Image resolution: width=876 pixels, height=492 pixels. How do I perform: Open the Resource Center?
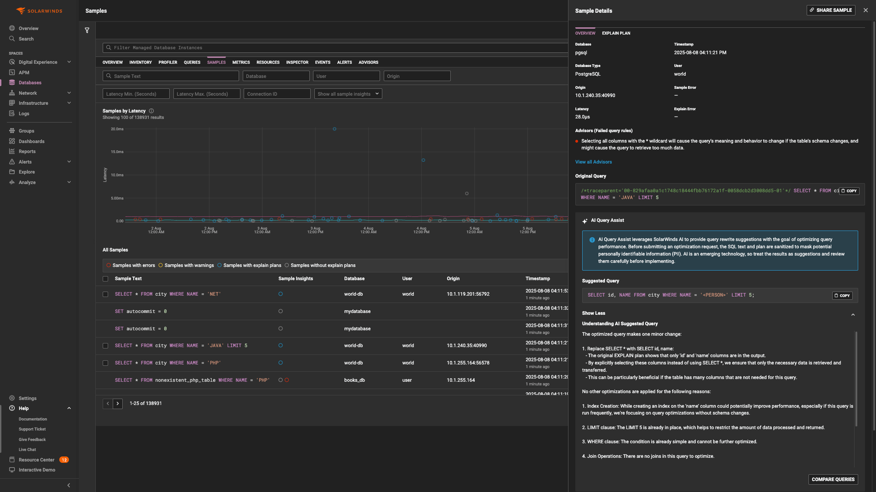[x=36, y=460]
